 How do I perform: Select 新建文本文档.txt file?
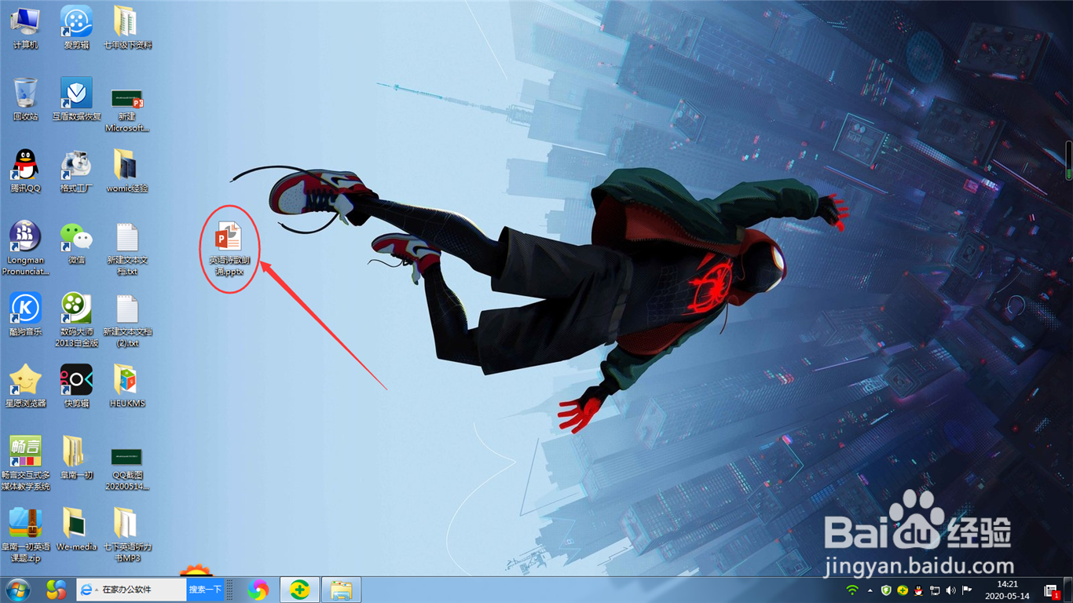126,248
